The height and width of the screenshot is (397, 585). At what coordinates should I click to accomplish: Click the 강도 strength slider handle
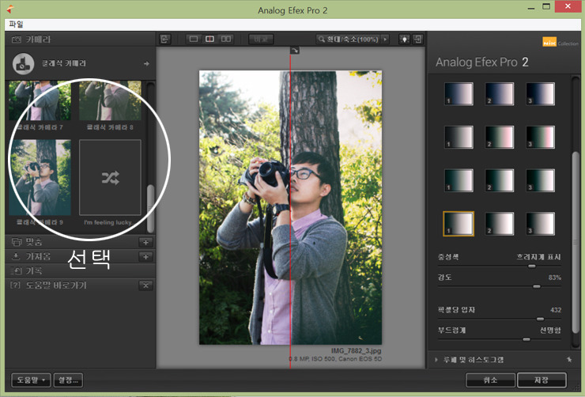[x=537, y=286]
